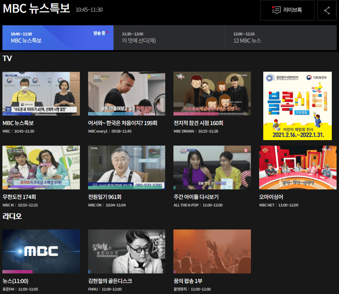Click the TV section heading
Viewport: 339px width, 294px height.
[6, 58]
